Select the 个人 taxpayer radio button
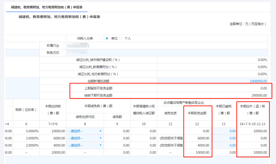The height and width of the screenshot is (164, 276). pyautogui.click(x=120, y=39)
